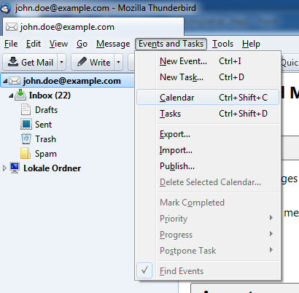This screenshot has width=299, height=293.
Task: Toggle the Find Events checkmark
Action: (x=144, y=270)
